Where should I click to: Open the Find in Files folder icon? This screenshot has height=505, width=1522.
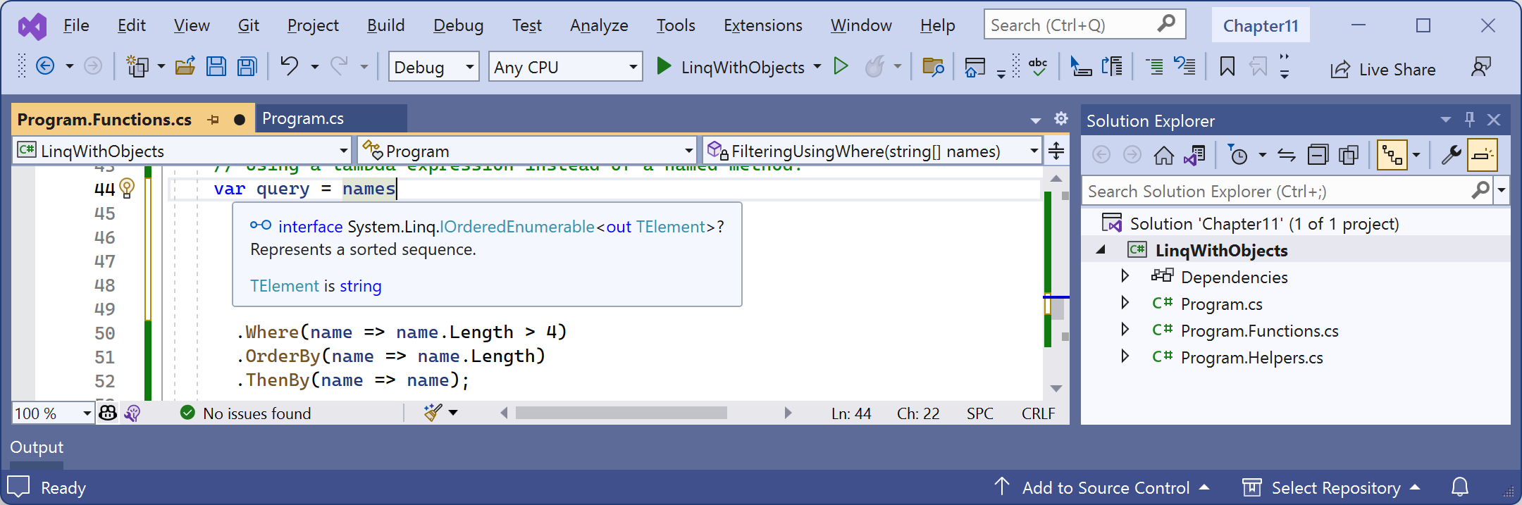pyautogui.click(x=933, y=67)
